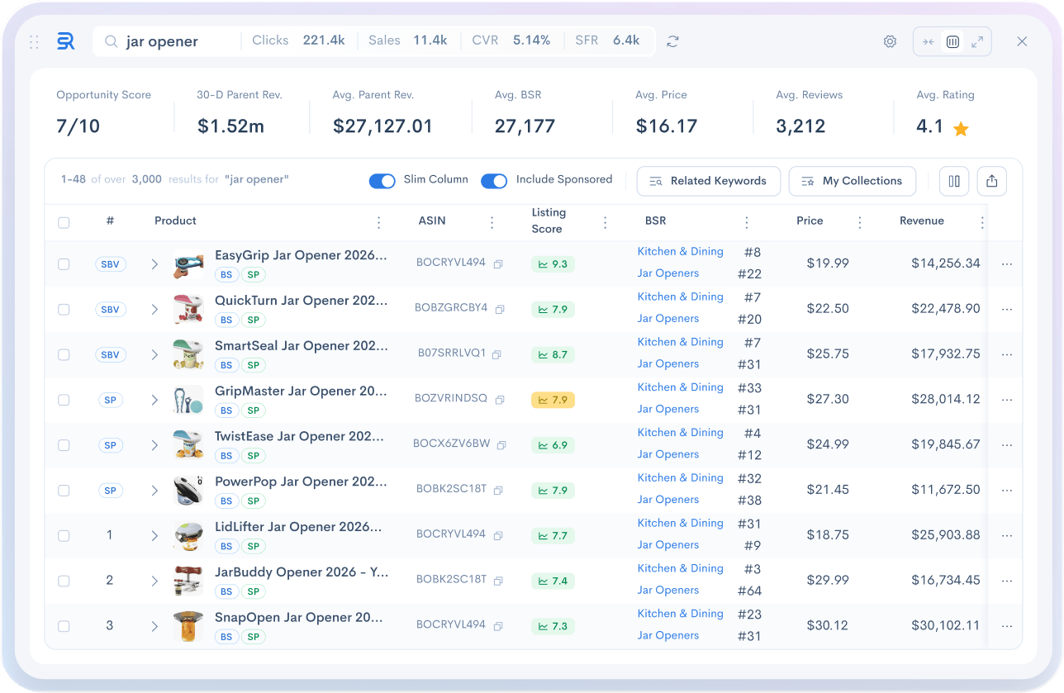Open the three-dot menu for the GripMaster row
1064x693 pixels.
(1006, 400)
